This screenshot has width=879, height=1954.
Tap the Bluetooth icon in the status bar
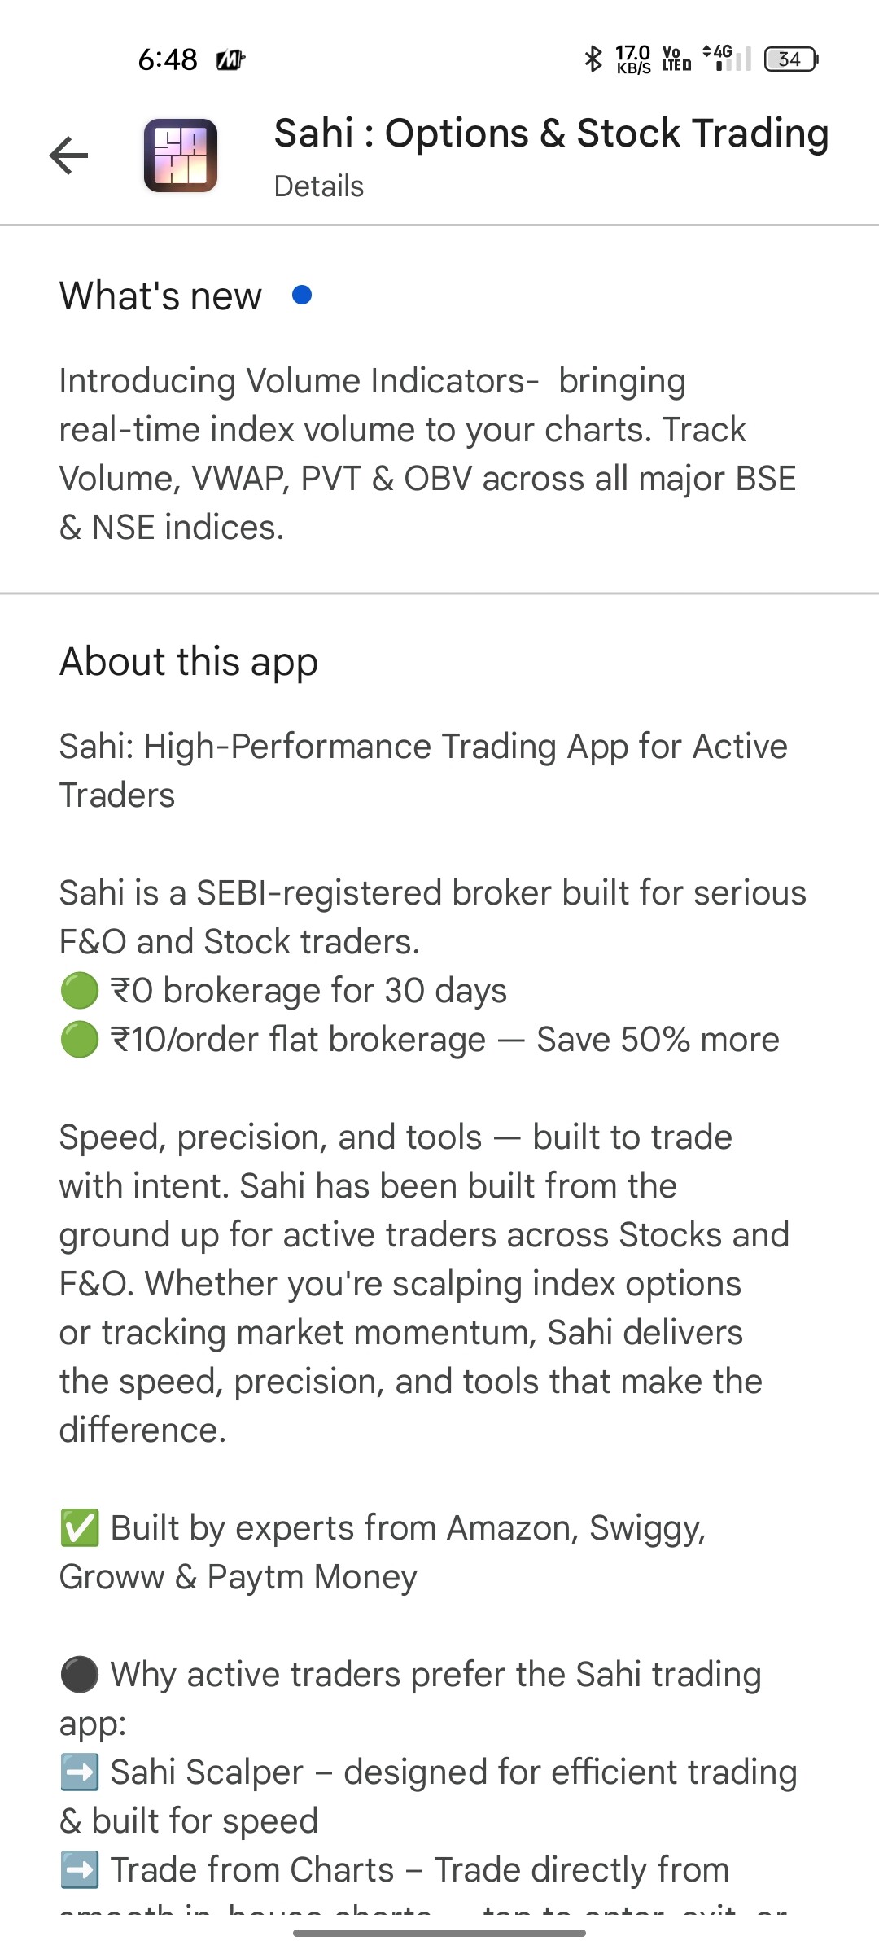pos(593,59)
